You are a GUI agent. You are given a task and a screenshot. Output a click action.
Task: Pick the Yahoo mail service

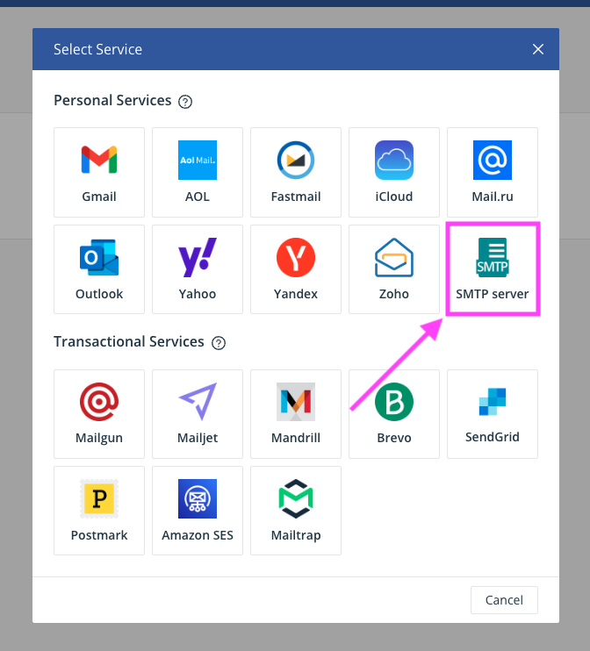[198, 268]
